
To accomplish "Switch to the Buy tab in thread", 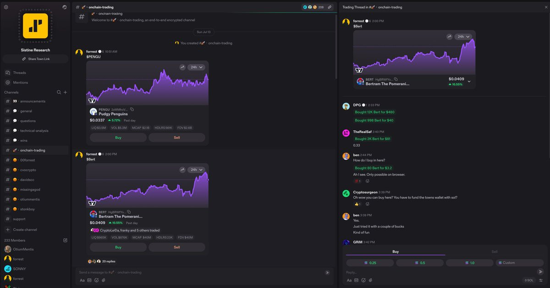I will tap(396, 251).
